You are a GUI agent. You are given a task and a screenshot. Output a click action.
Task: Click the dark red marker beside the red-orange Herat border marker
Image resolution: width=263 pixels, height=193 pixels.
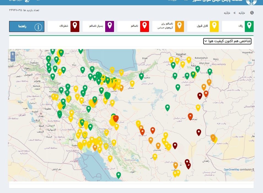click(x=200, y=96)
